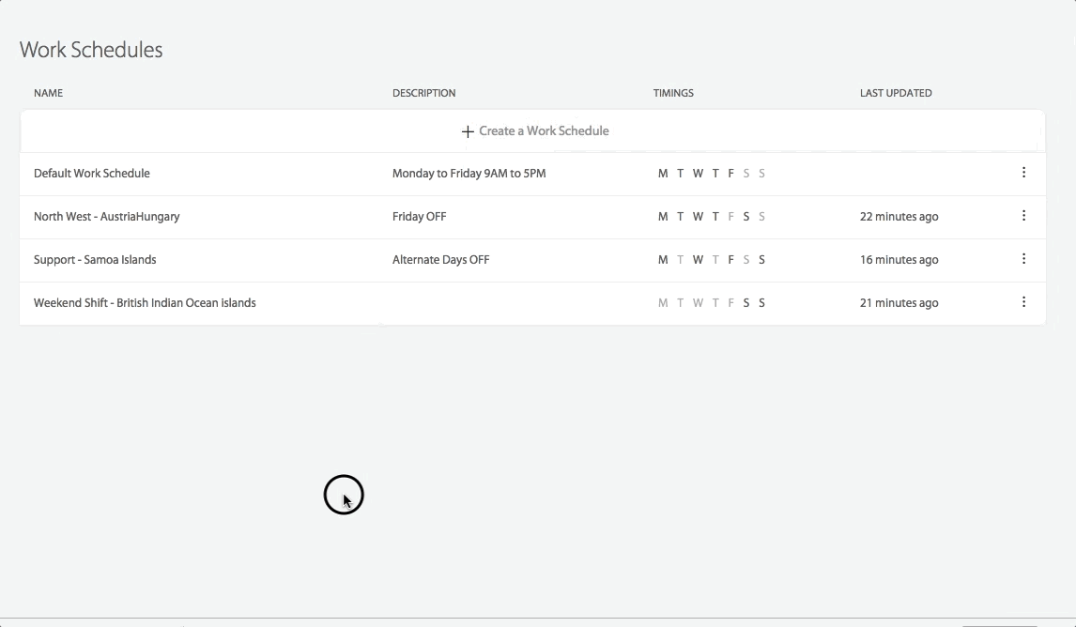
Task: Open three-dot menu for Weekend Shift row
Action: click(x=1023, y=302)
